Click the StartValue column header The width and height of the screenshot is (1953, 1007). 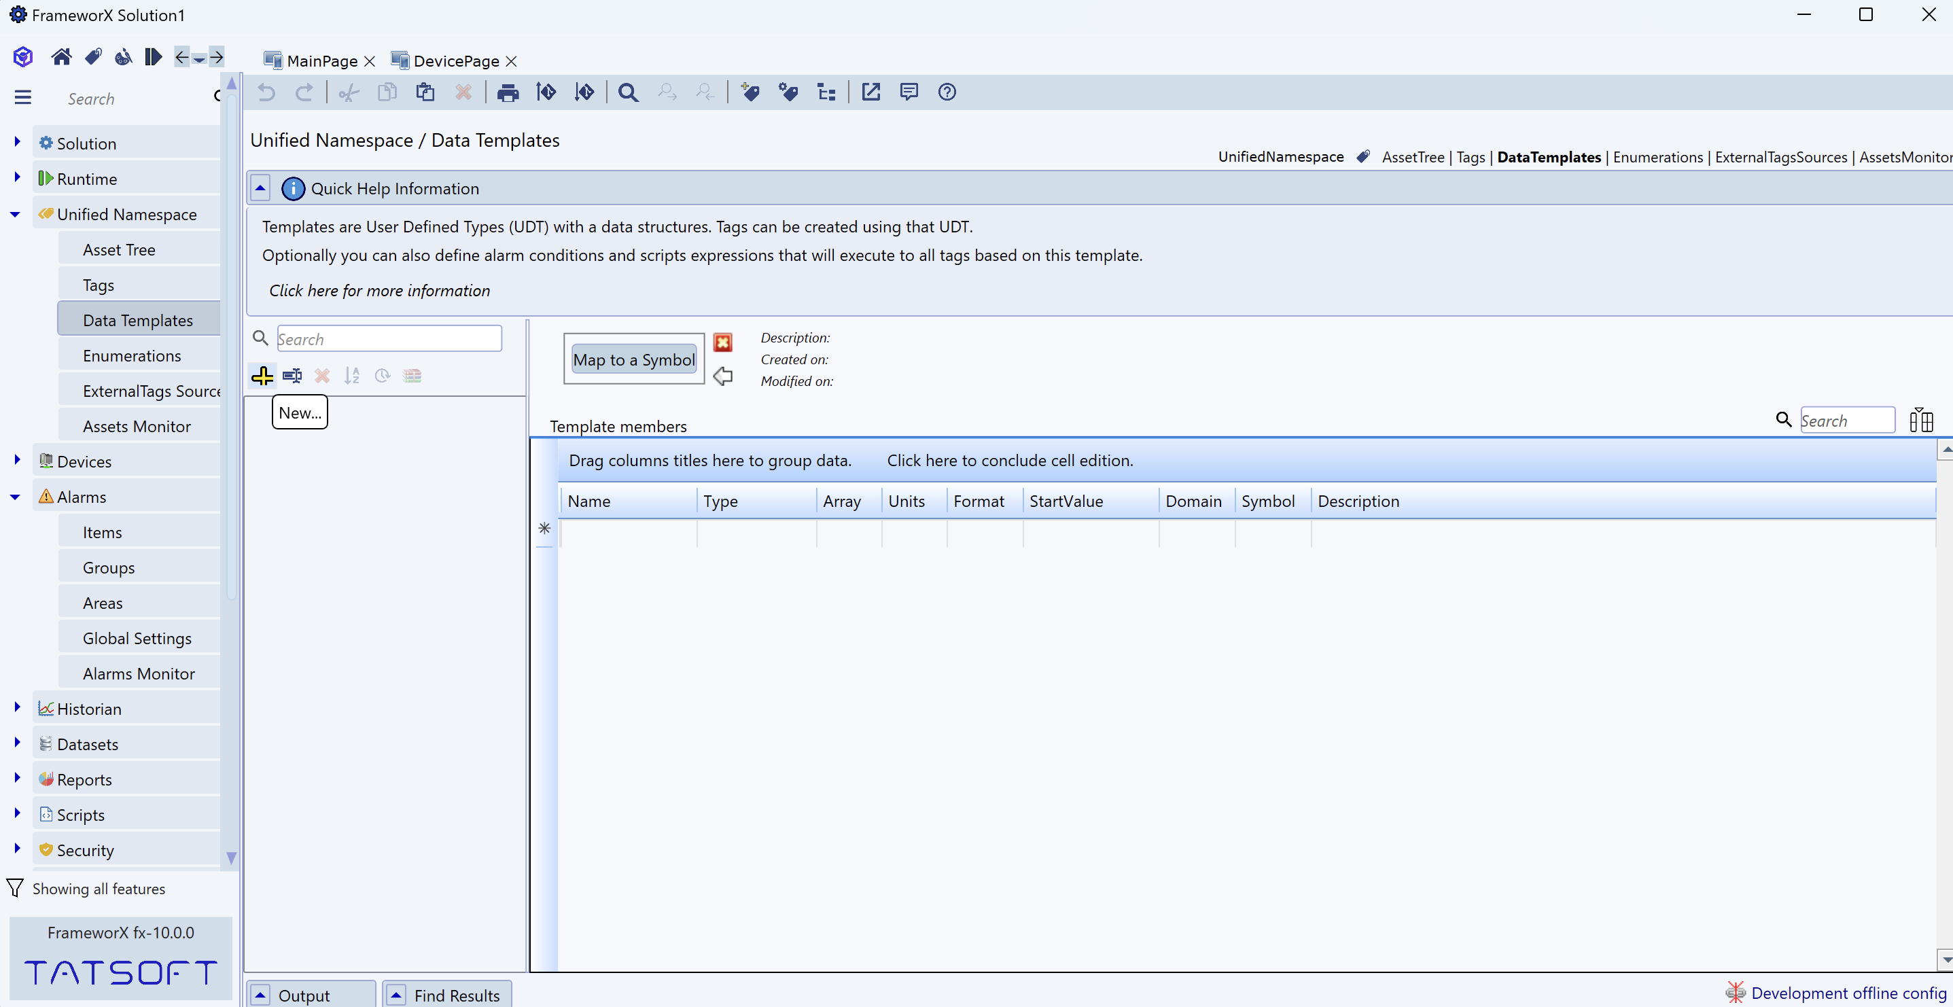coord(1090,501)
